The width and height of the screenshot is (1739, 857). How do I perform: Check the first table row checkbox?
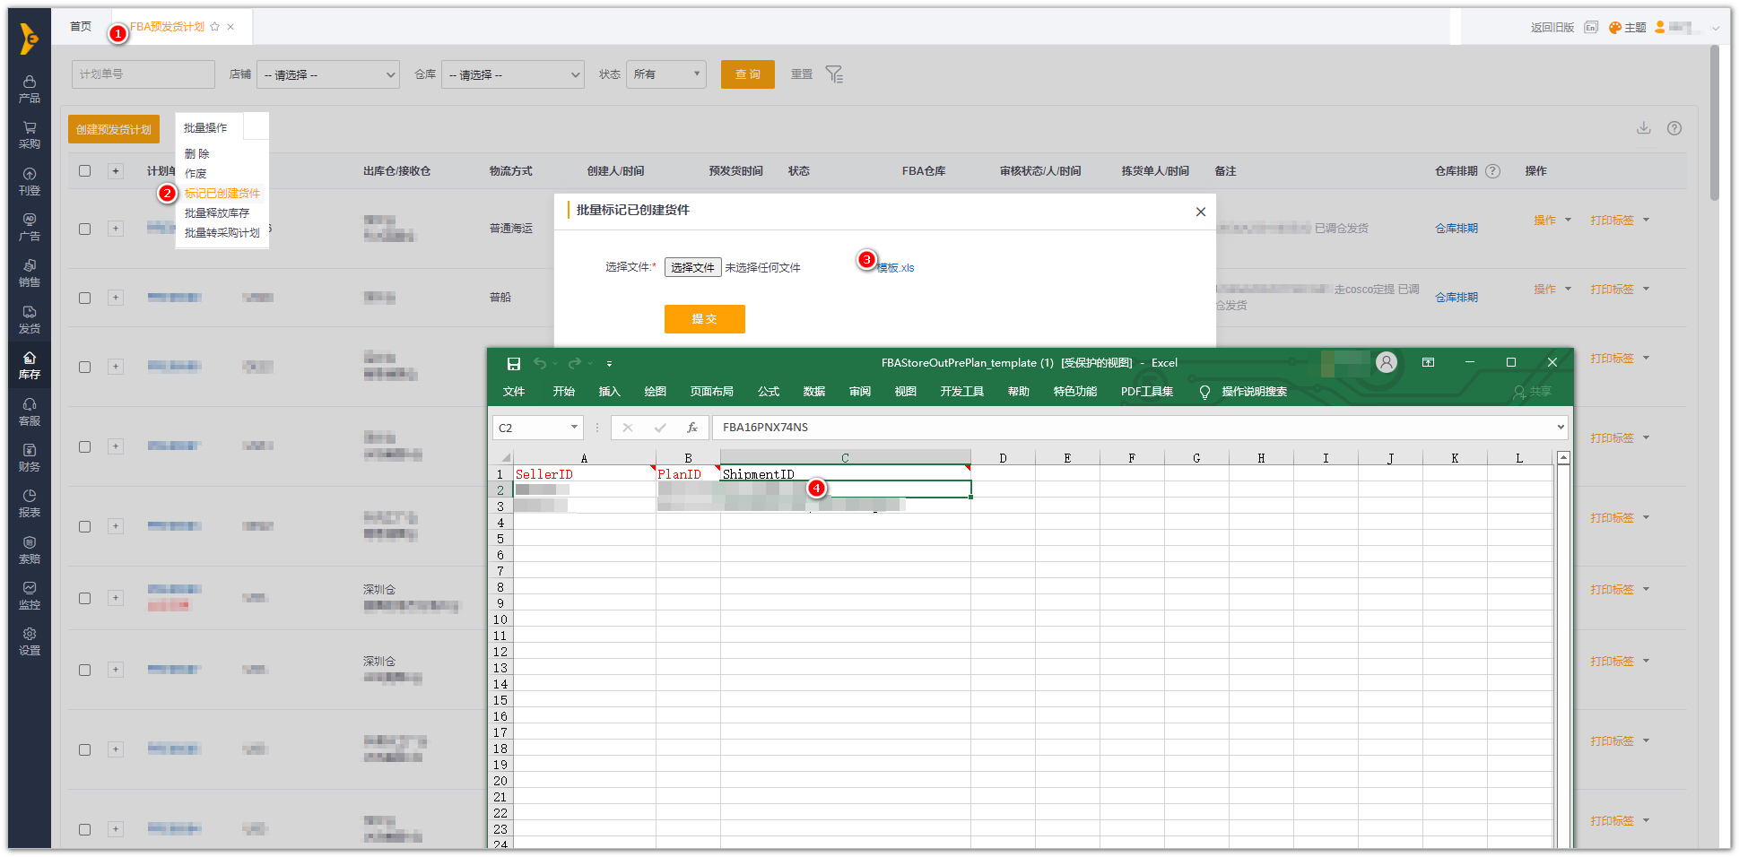tap(84, 229)
